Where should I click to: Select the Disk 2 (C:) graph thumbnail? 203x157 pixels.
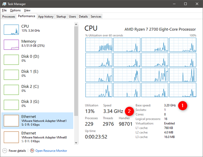point(11,90)
